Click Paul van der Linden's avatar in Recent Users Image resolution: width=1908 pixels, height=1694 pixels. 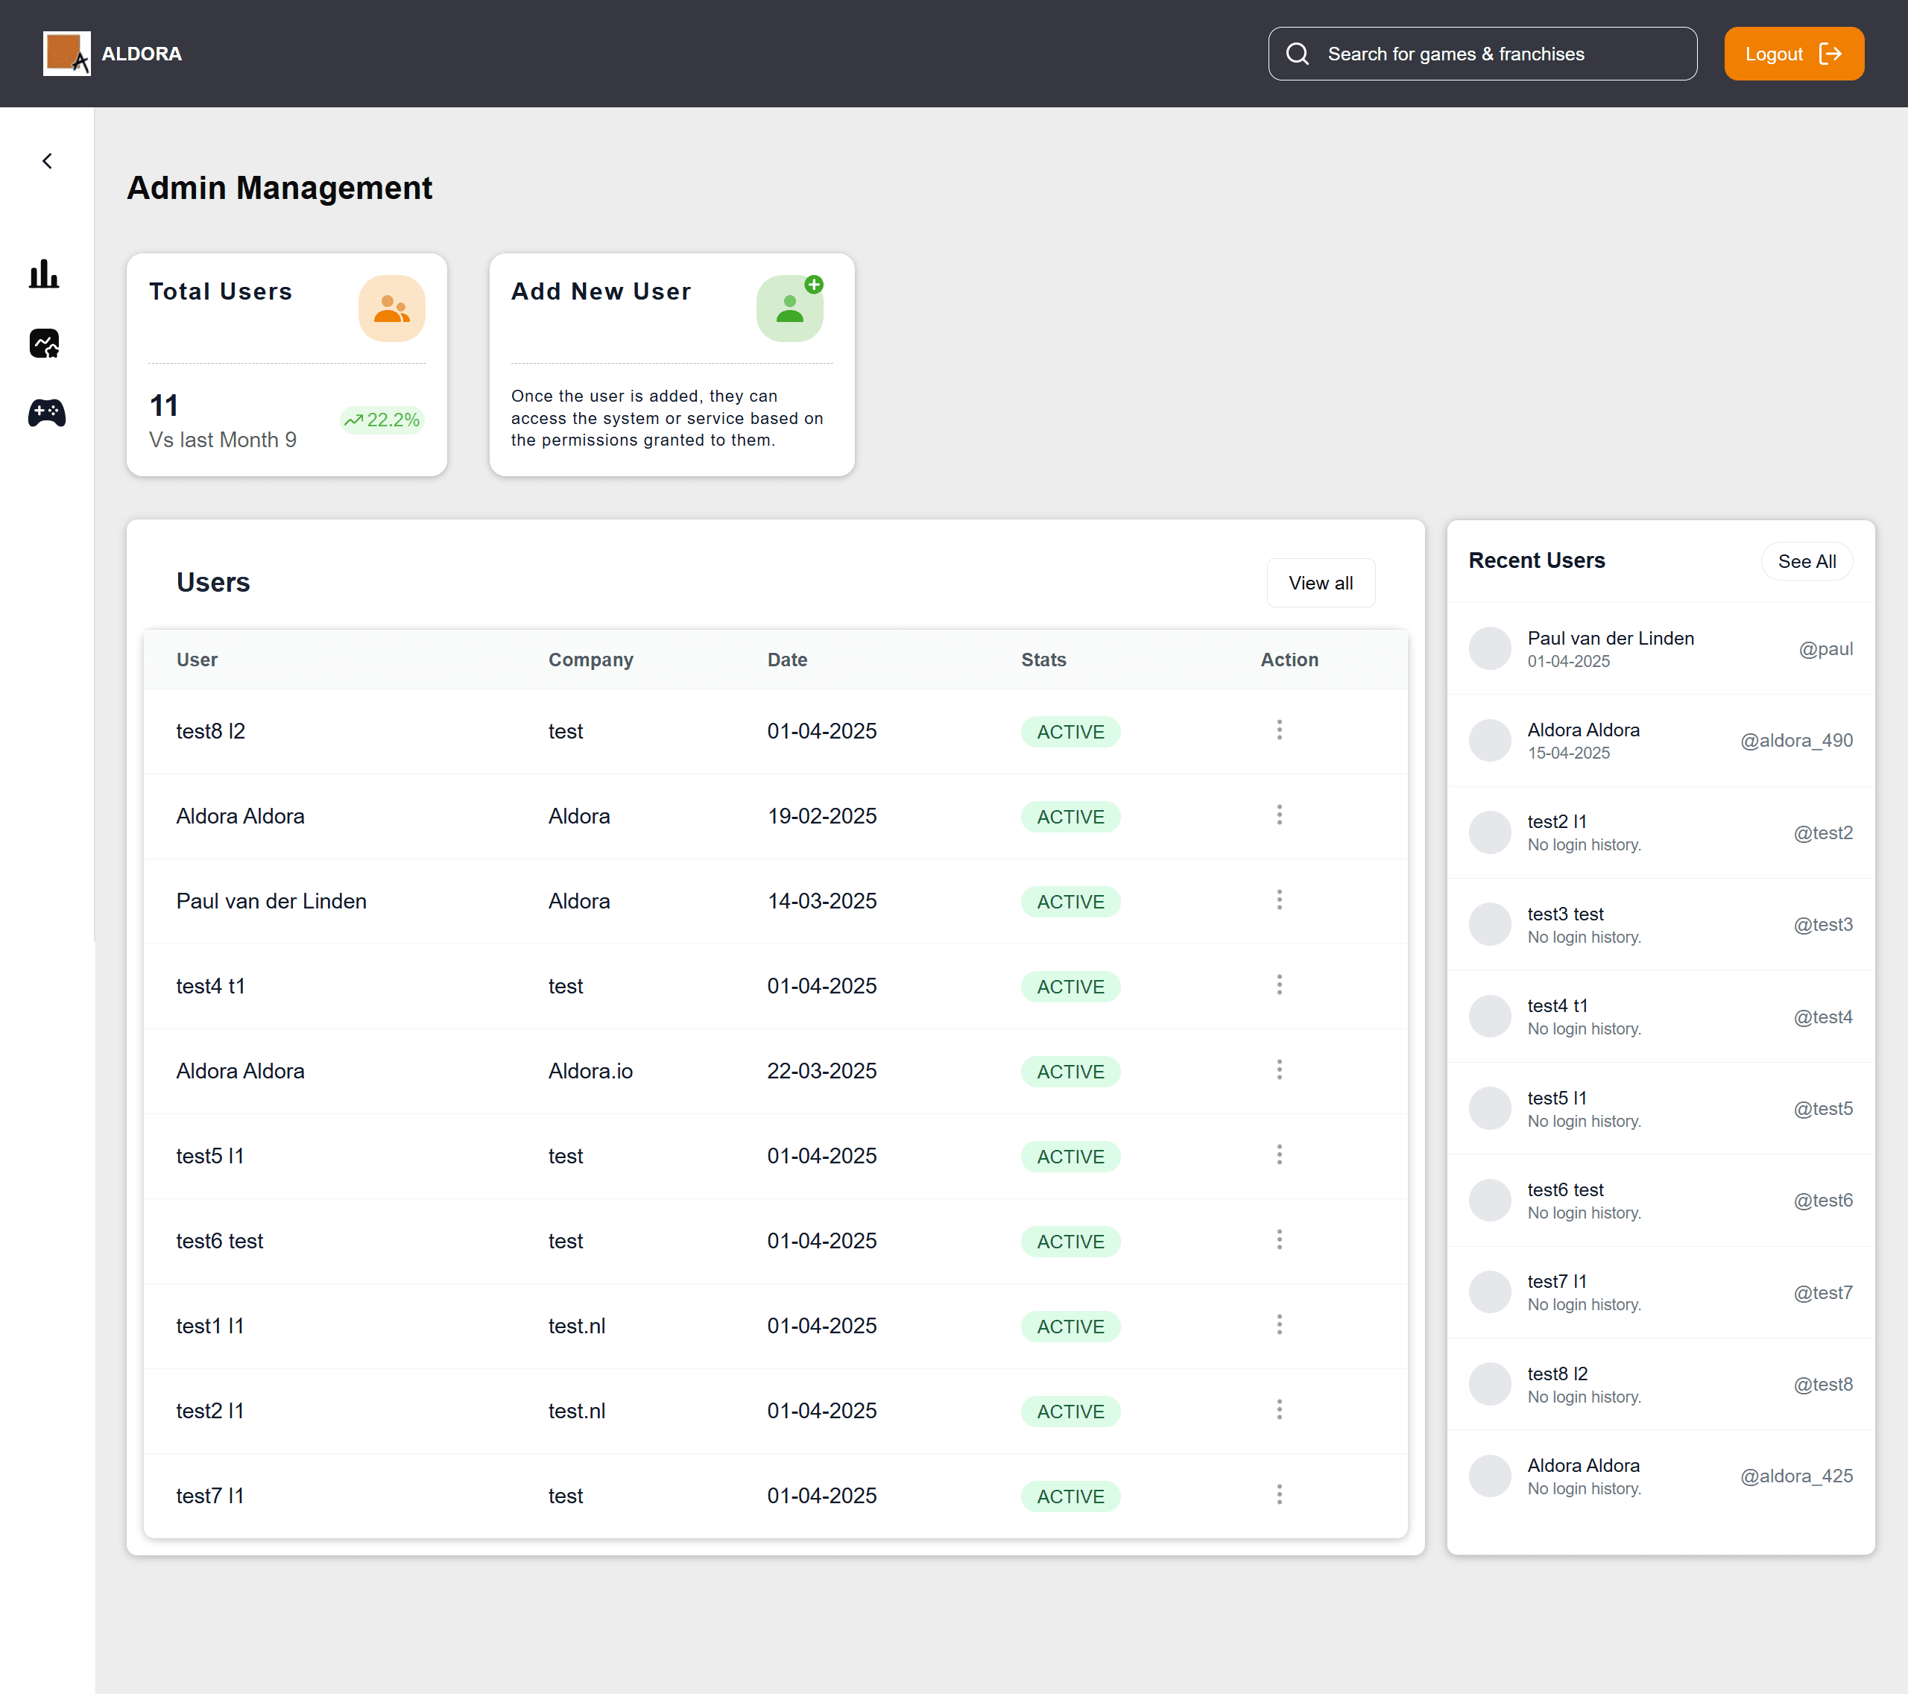pyautogui.click(x=1490, y=648)
